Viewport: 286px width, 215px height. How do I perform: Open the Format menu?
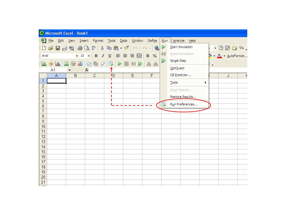[98, 41]
